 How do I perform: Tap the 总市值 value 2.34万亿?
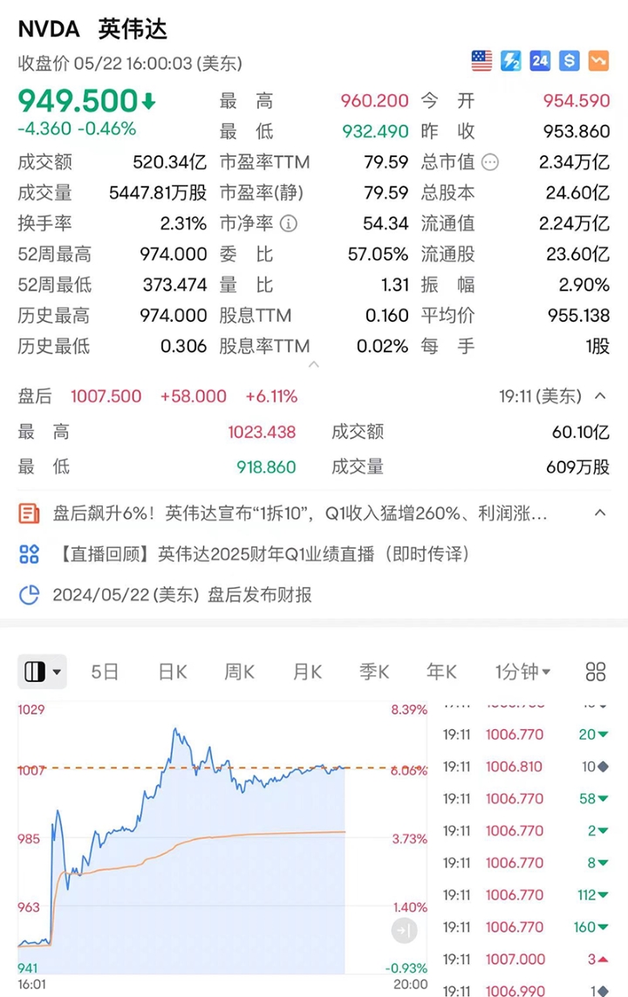point(575,162)
